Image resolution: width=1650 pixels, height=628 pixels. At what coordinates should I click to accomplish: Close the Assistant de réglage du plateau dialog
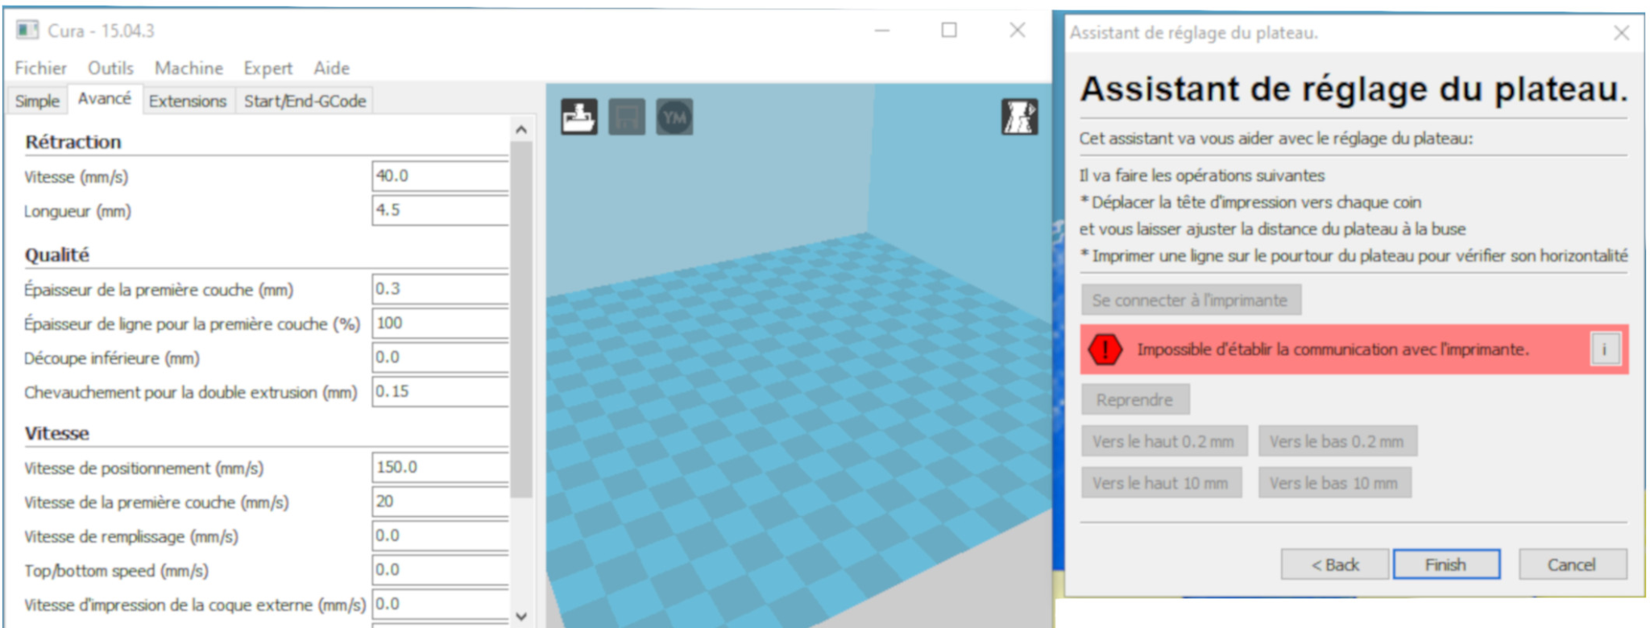1622,33
